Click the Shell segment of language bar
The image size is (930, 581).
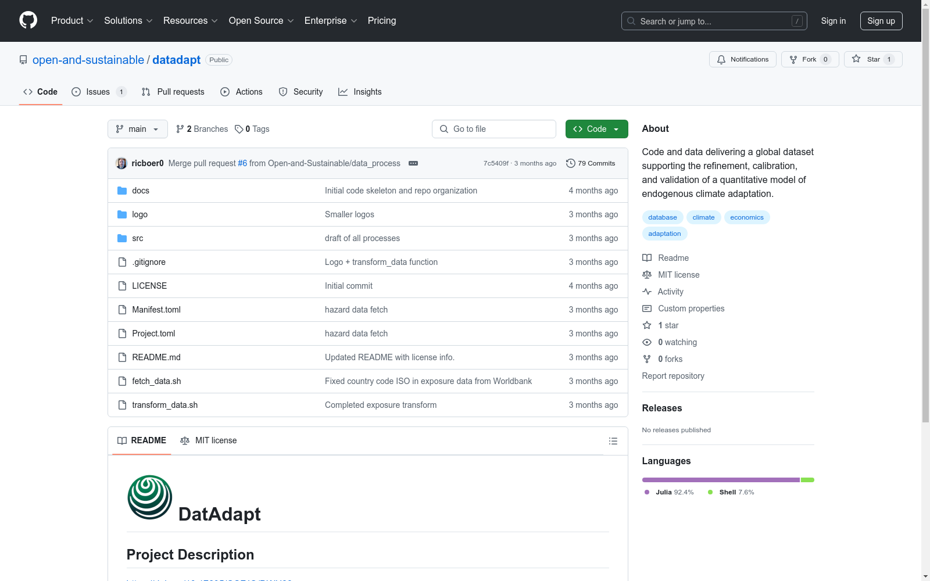[x=807, y=480]
